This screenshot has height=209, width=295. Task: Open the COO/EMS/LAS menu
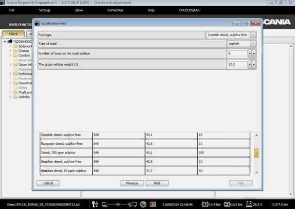[189, 10]
